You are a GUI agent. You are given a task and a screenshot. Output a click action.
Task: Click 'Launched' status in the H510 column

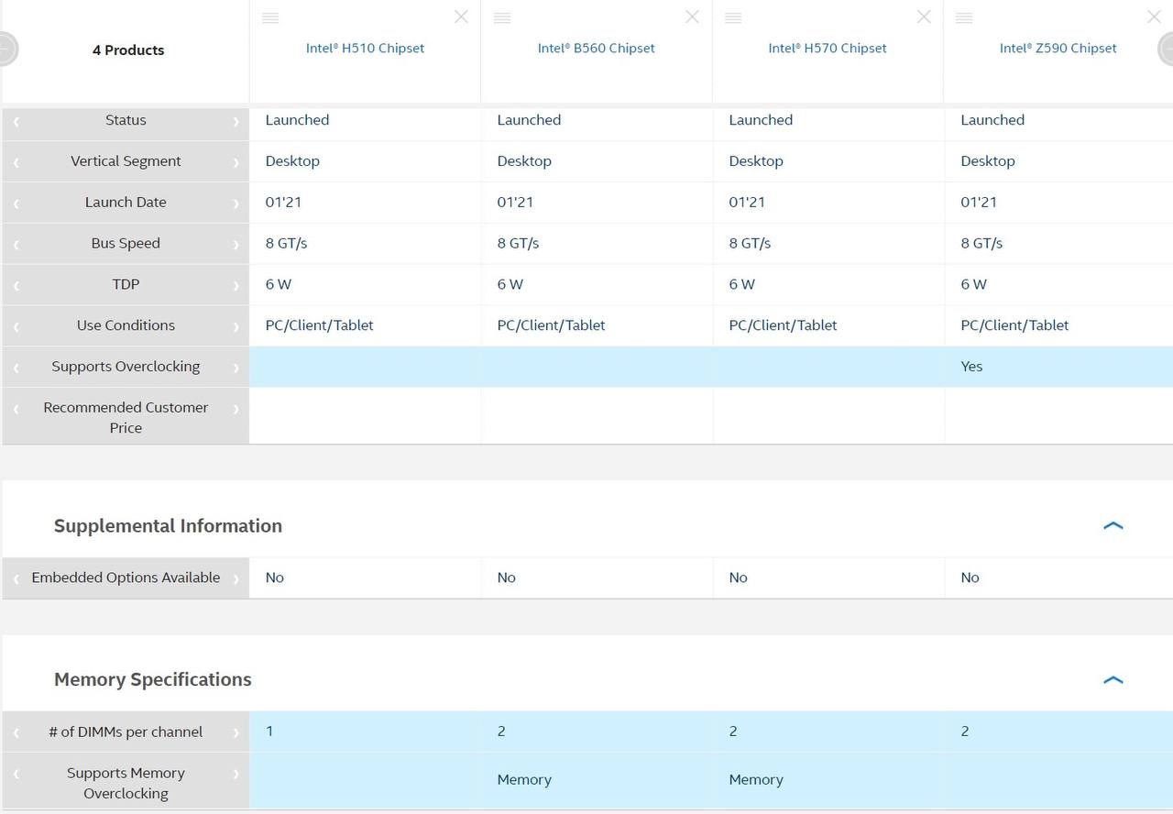point(297,120)
